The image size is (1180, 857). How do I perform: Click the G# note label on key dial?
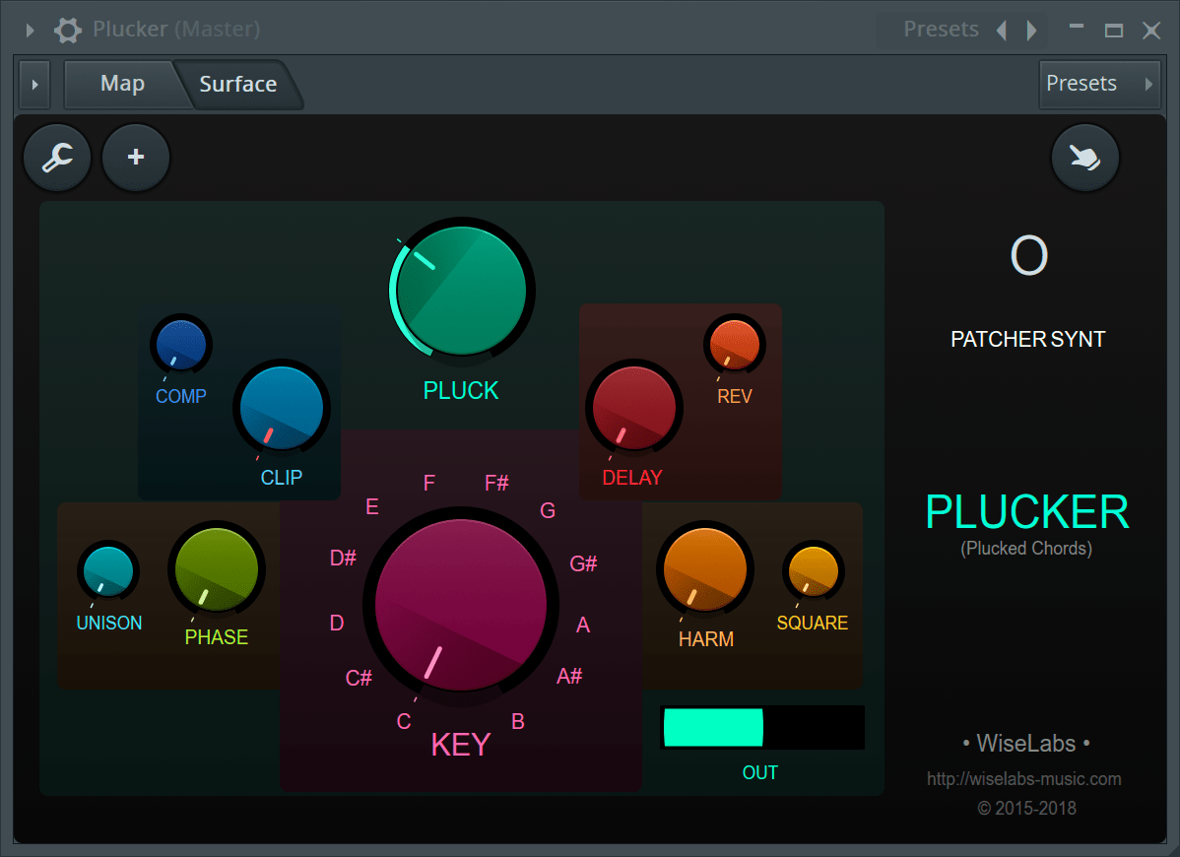(x=583, y=564)
